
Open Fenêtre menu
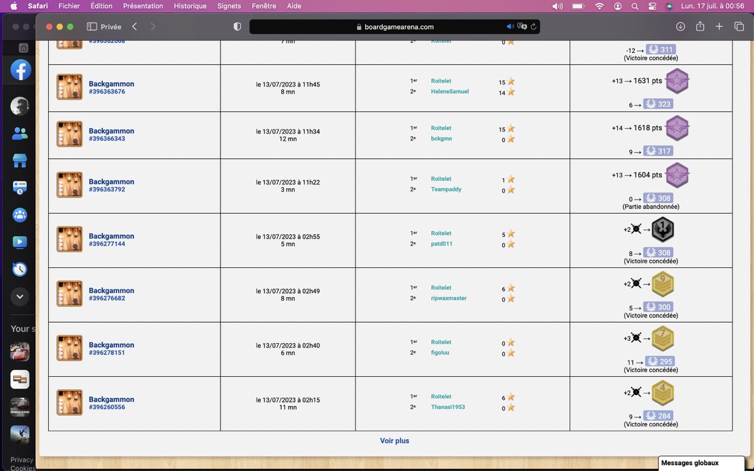tap(264, 6)
